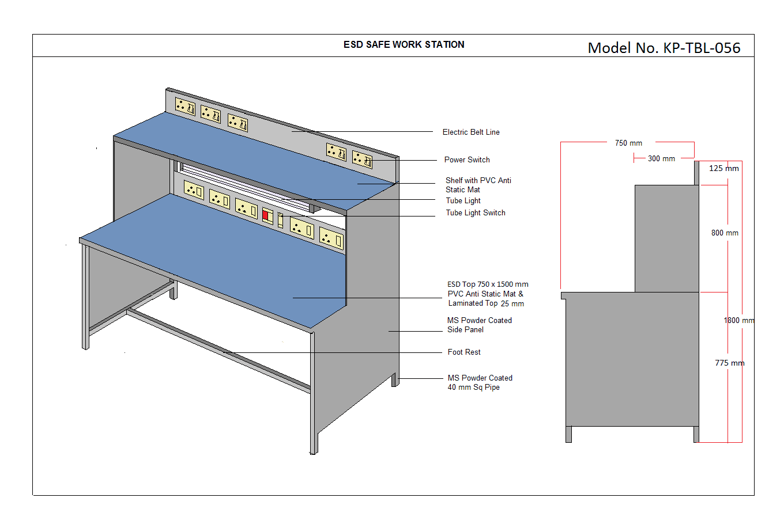
Task: Select the "Foot Rest" label
Action: [463, 352]
